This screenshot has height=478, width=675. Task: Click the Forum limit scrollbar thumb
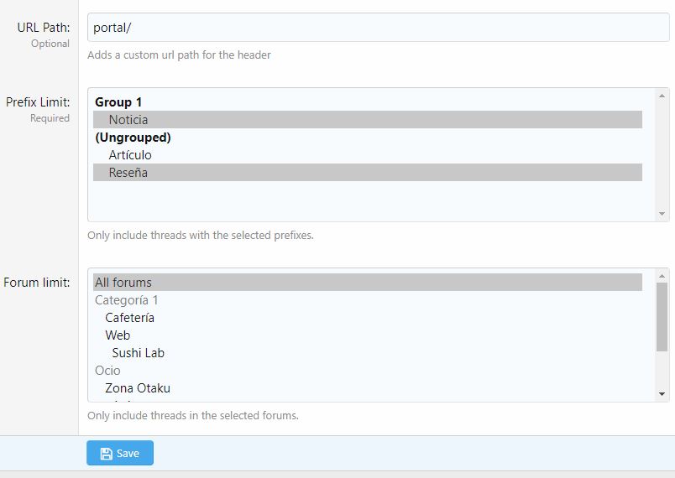point(662,315)
